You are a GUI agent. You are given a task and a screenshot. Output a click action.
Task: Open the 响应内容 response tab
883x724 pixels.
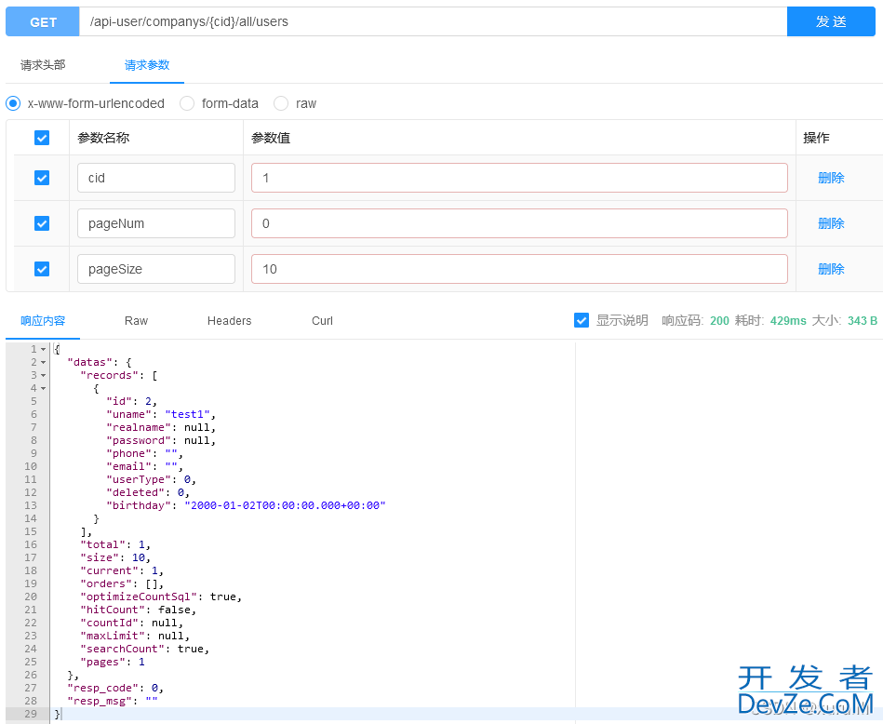click(43, 320)
